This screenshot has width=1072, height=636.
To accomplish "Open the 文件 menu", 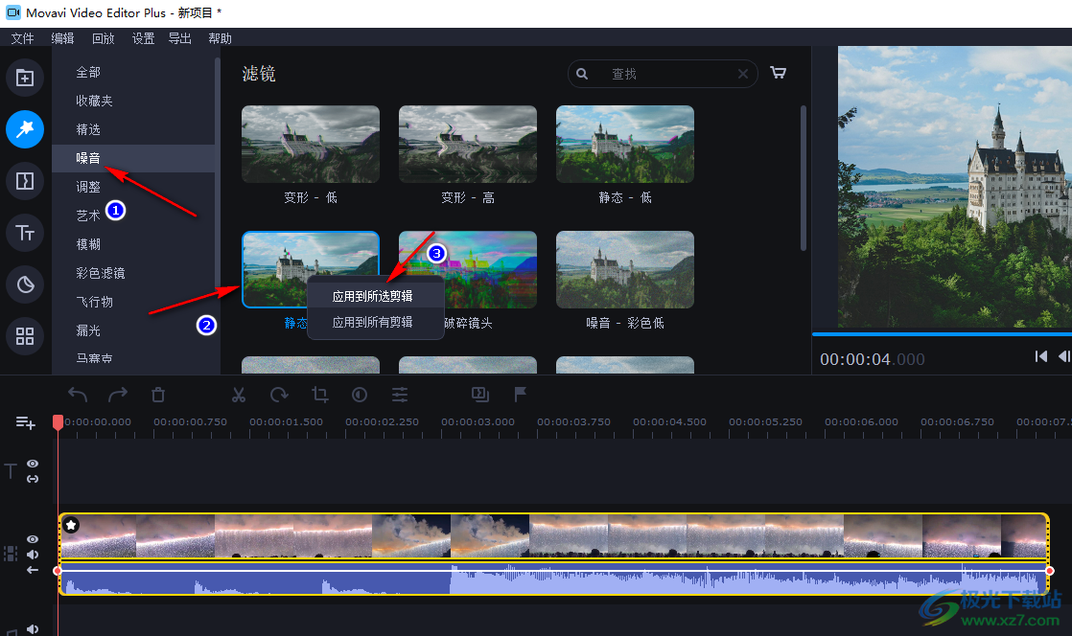I will coord(23,38).
